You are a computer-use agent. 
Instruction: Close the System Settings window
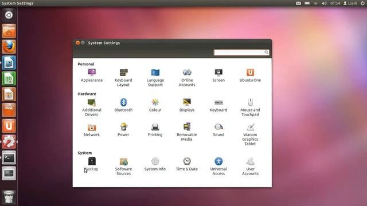[78, 43]
